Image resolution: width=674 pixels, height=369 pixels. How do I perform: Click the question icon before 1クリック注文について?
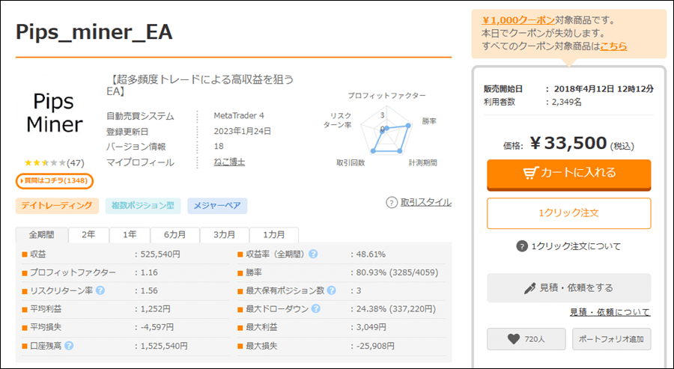(x=522, y=246)
